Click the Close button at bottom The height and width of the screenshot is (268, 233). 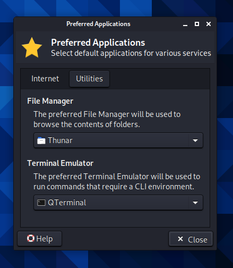(191, 239)
